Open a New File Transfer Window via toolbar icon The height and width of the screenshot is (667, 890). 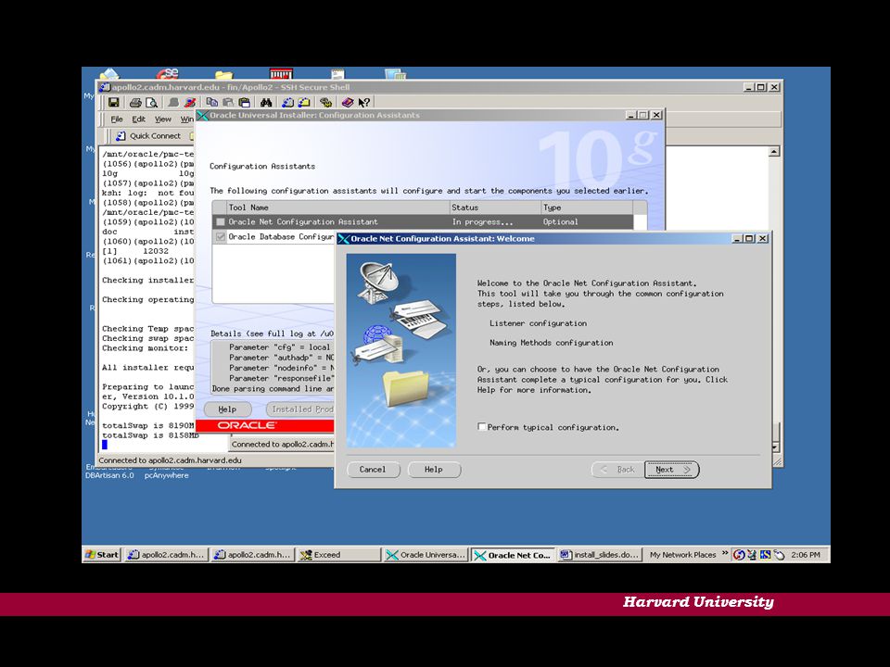pos(304,103)
